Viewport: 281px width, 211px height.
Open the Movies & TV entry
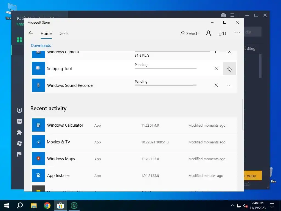coord(134,142)
